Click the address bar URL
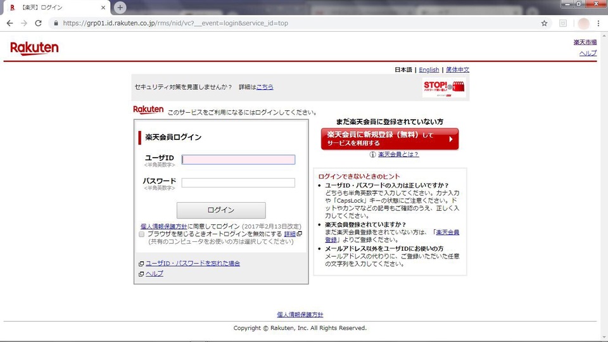This screenshot has height=342, width=608. tap(175, 23)
